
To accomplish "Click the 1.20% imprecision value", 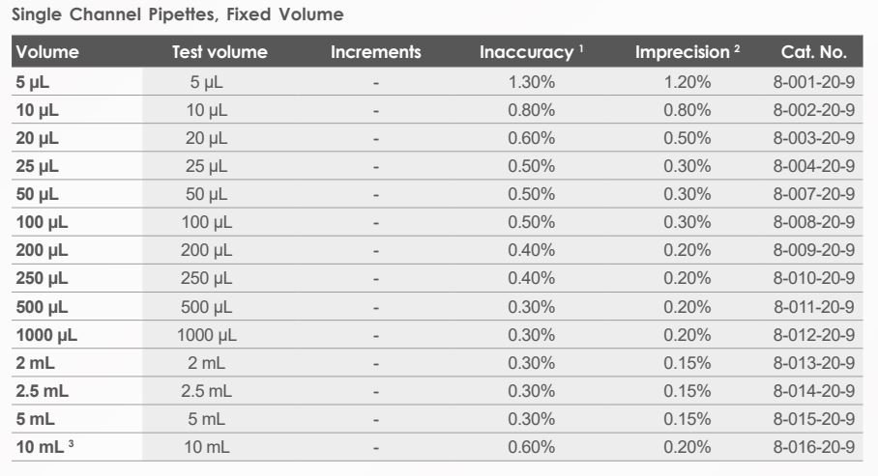I will pyautogui.click(x=688, y=83).
